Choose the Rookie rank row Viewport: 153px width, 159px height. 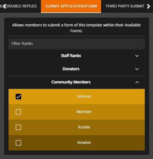coord(77,127)
